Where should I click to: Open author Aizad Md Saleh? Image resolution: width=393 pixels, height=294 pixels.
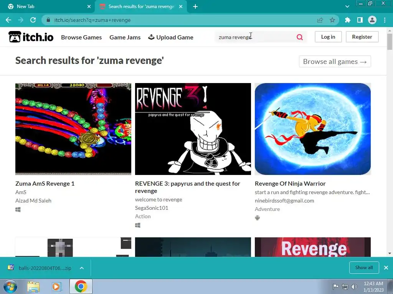33,201
